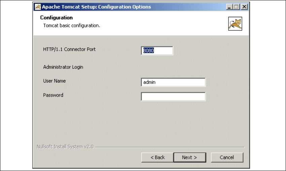This screenshot has width=286, height=171.
Task: Go to the previous step with Back
Action: tap(157, 157)
